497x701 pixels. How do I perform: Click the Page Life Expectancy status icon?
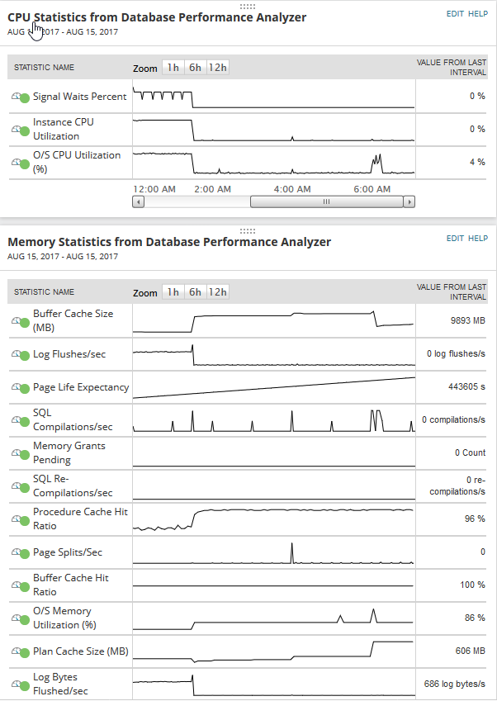pyautogui.click(x=21, y=387)
